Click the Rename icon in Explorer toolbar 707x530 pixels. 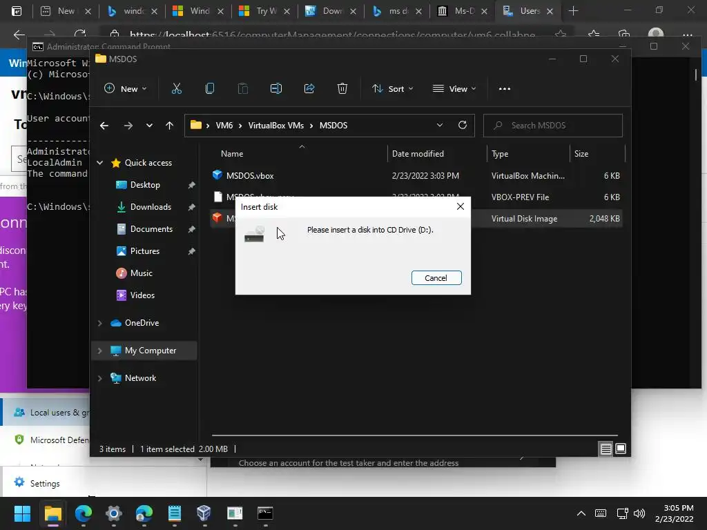click(276, 89)
